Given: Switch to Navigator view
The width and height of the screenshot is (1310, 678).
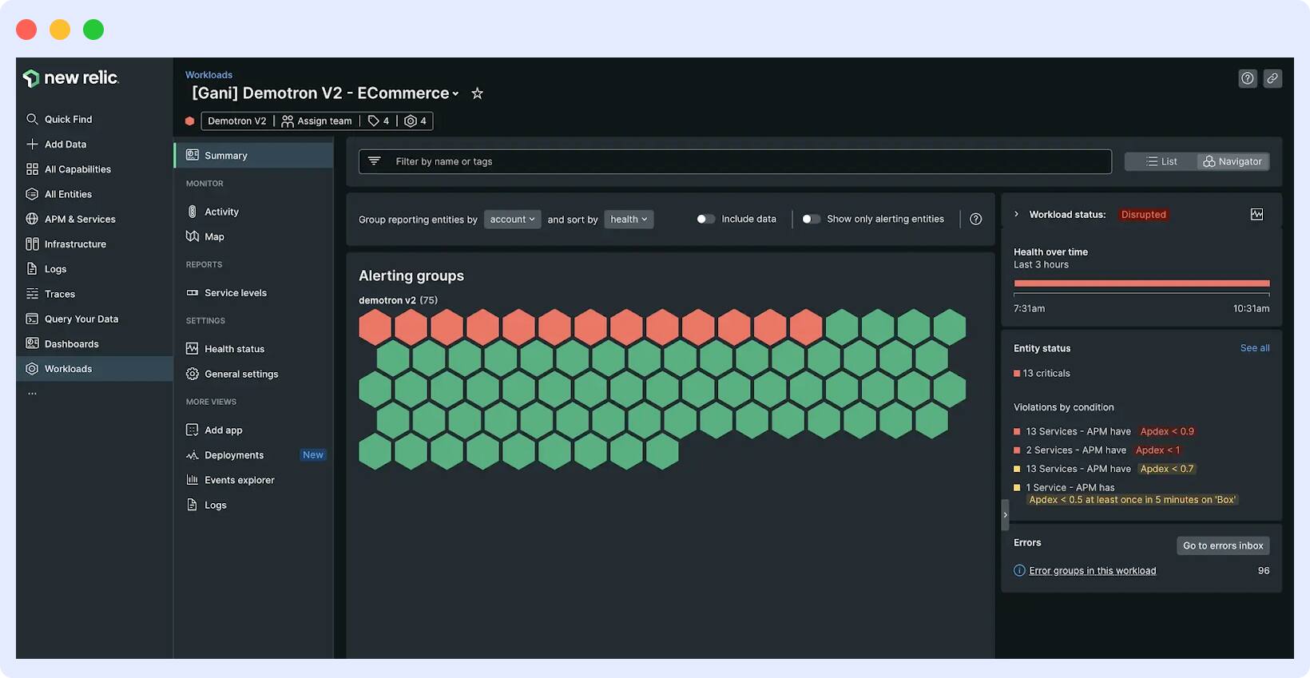Looking at the screenshot, I should (1233, 161).
